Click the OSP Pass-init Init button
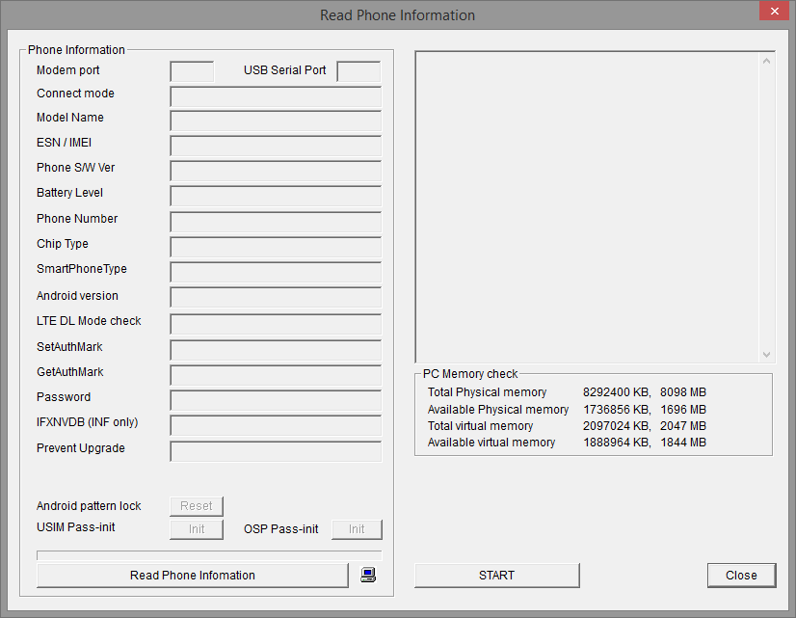Image resolution: width=796 pixels, height=618 pixels. coord(357,529)
